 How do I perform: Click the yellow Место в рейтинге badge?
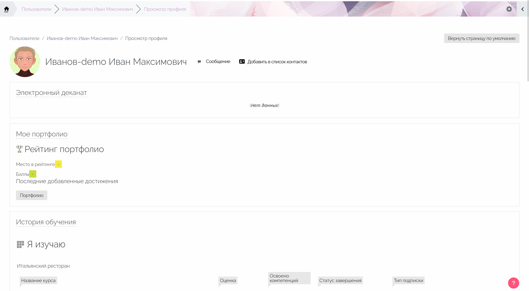(x=58, y=164)
